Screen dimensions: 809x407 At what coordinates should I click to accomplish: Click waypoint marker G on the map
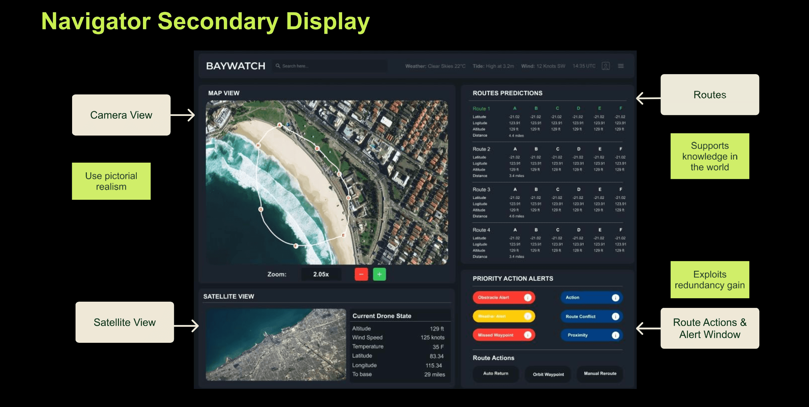(261, 209)
